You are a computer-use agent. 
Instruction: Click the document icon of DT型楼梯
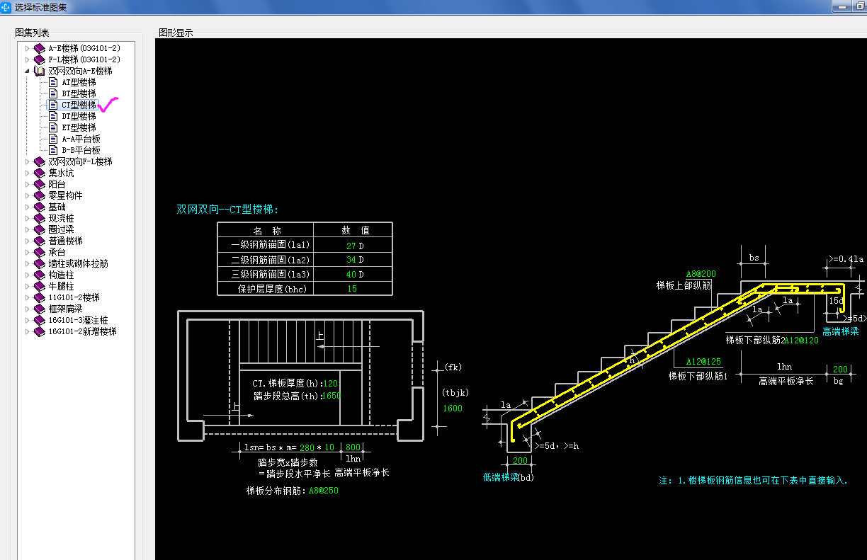pos(53,116)
